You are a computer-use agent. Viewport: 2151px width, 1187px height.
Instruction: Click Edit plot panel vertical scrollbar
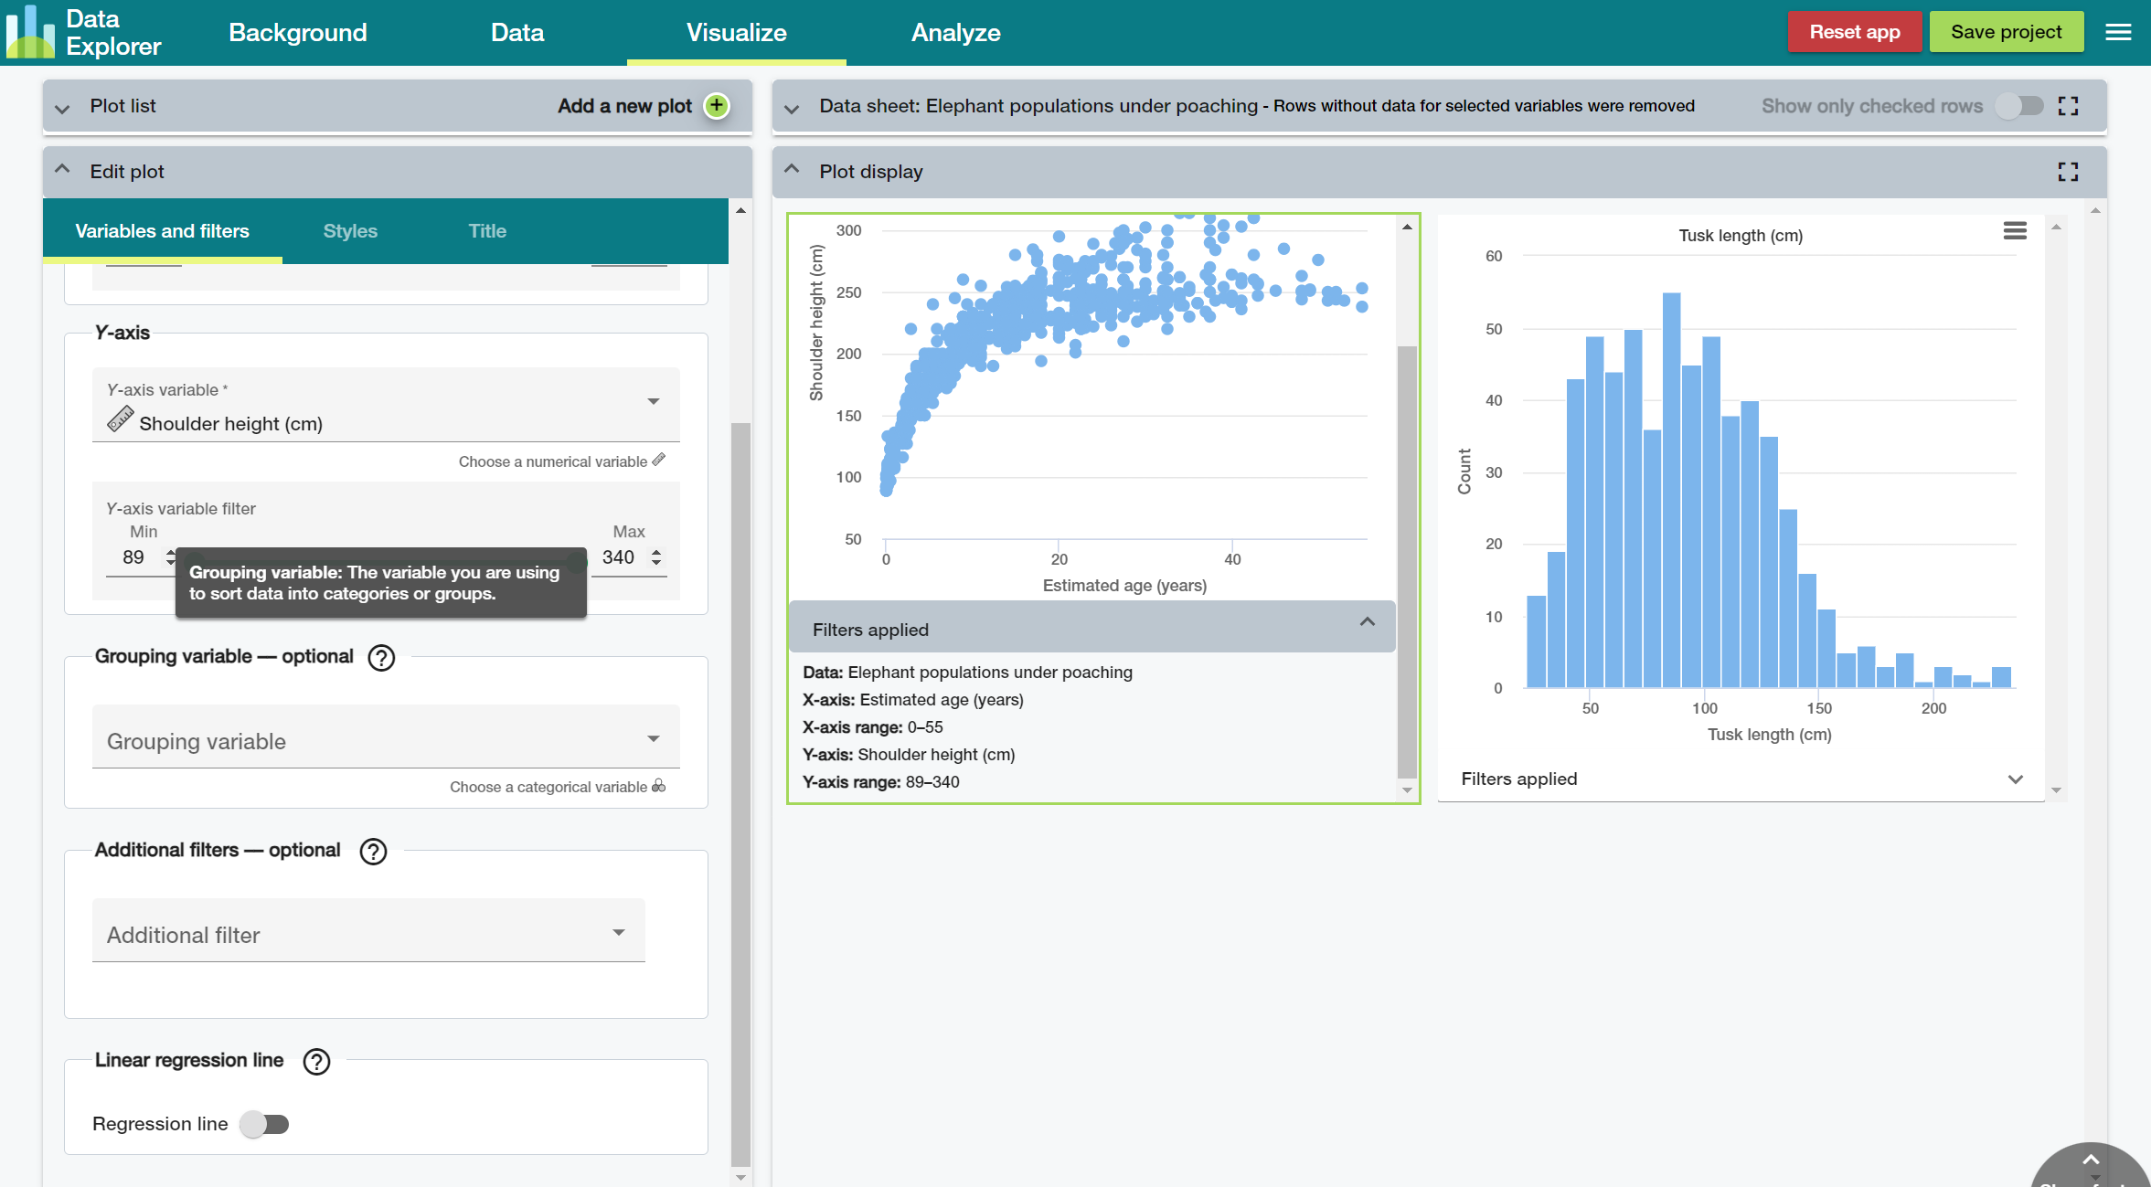(740, 795)
